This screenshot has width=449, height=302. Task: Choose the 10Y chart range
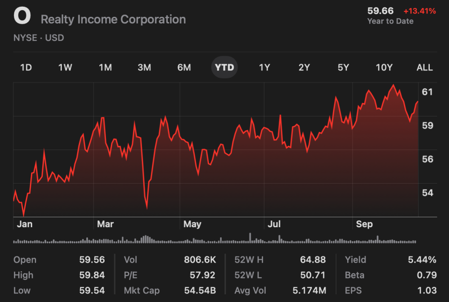(x=384, y=67)
